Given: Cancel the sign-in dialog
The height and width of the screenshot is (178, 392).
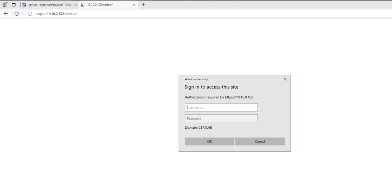Looking at the screenshot, I should click(260, 141).
